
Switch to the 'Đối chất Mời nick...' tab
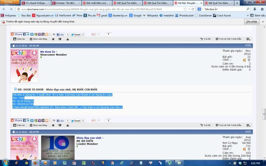coord(97,3)
